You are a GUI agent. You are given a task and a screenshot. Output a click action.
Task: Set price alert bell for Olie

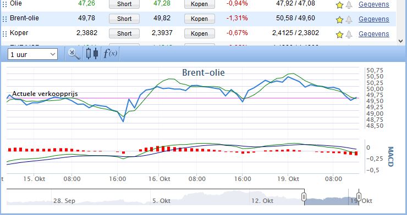349,4
